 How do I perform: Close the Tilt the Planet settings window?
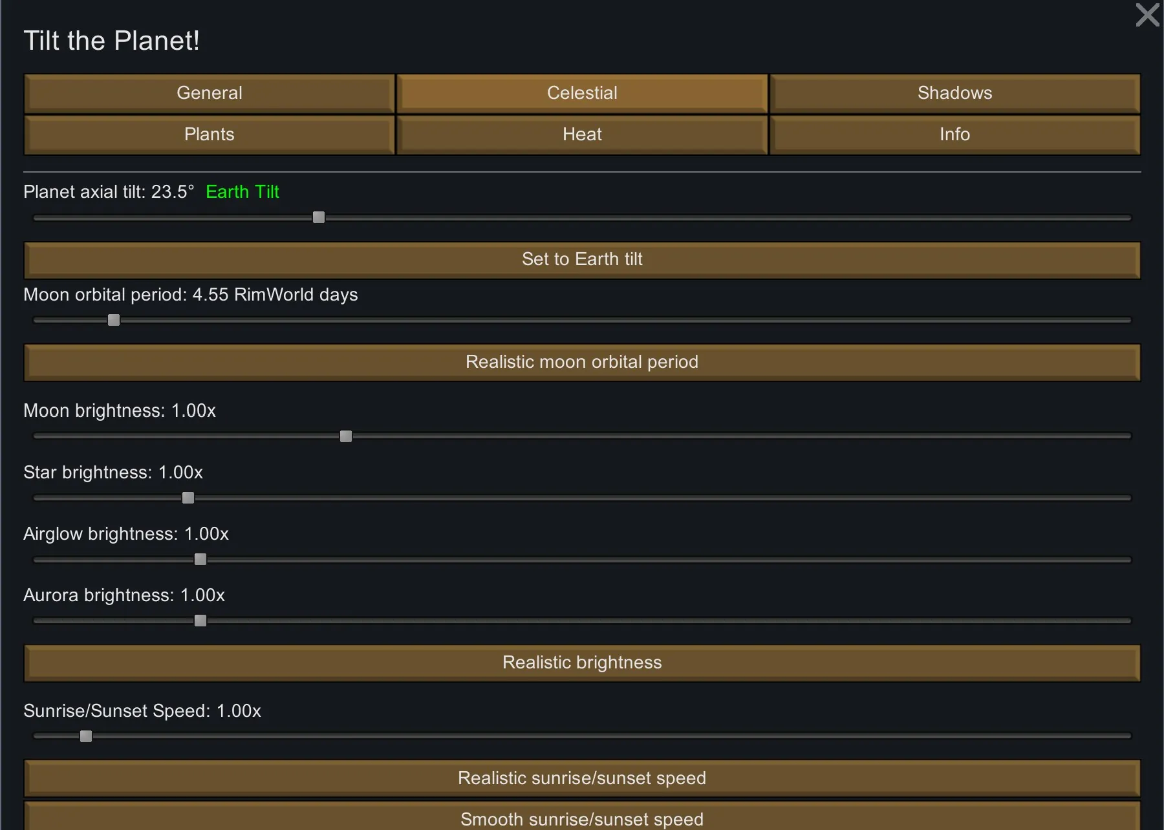click(x=1147, y=15)
